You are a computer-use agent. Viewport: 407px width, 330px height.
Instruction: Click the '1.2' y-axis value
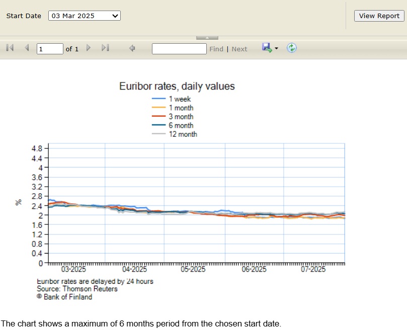37,235
